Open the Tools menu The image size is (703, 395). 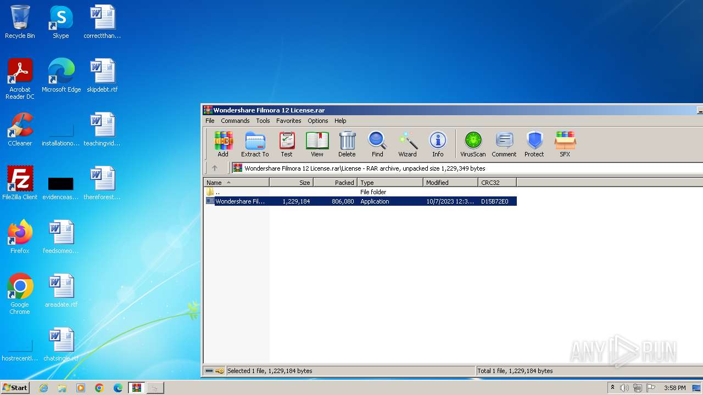[x=263, y=121]
